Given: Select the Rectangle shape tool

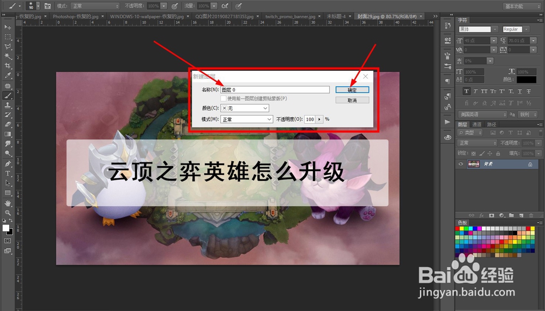Looking at the screenshot, I should pyautogui.click(x=8, y=193).
